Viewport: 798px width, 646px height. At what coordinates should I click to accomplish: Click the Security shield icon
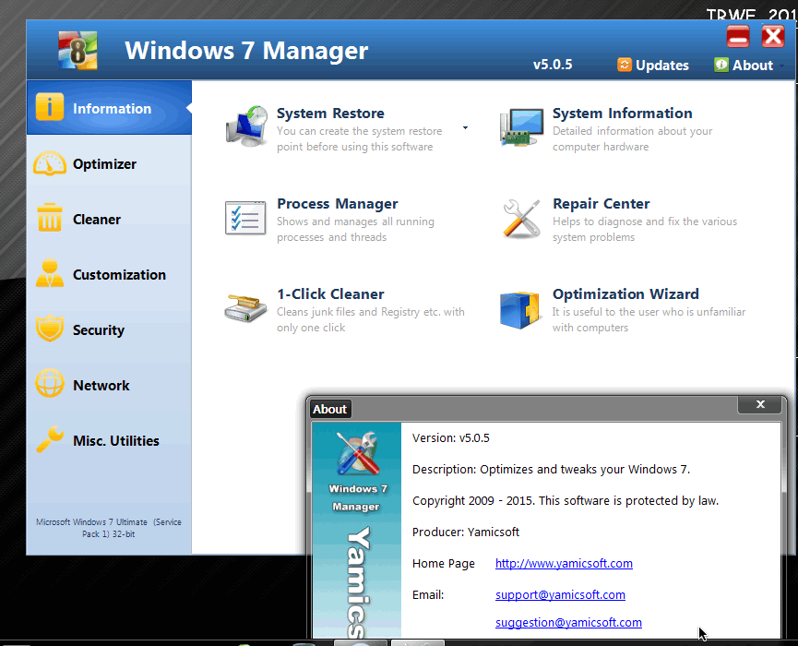click(x=50, y=329)
